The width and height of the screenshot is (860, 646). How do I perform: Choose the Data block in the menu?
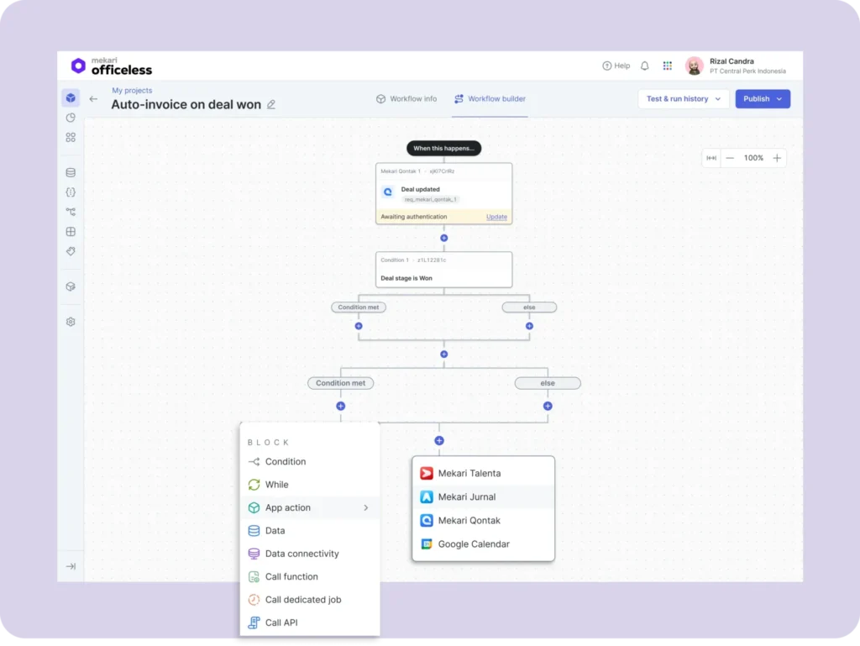point(275,530)
